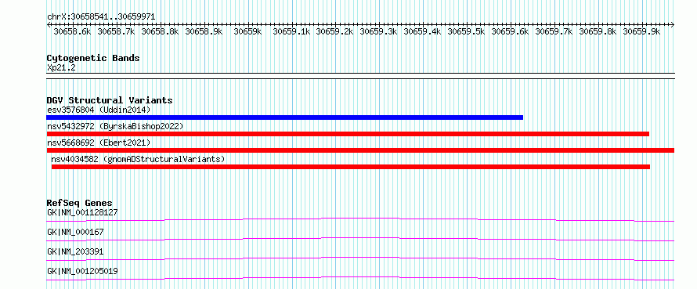Click the 30659.8k ruler tick label

(598, 31)
